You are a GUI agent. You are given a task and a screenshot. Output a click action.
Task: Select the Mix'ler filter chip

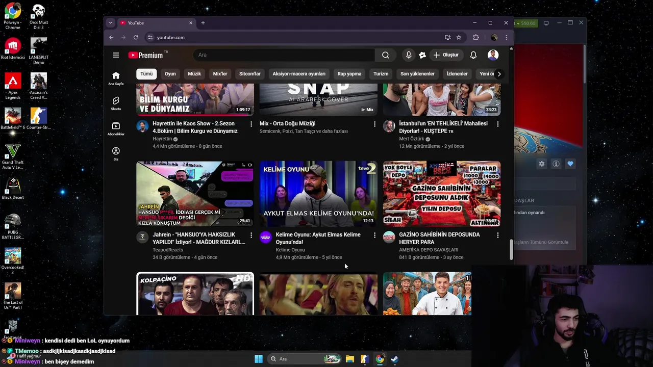[x=220, y=74]
